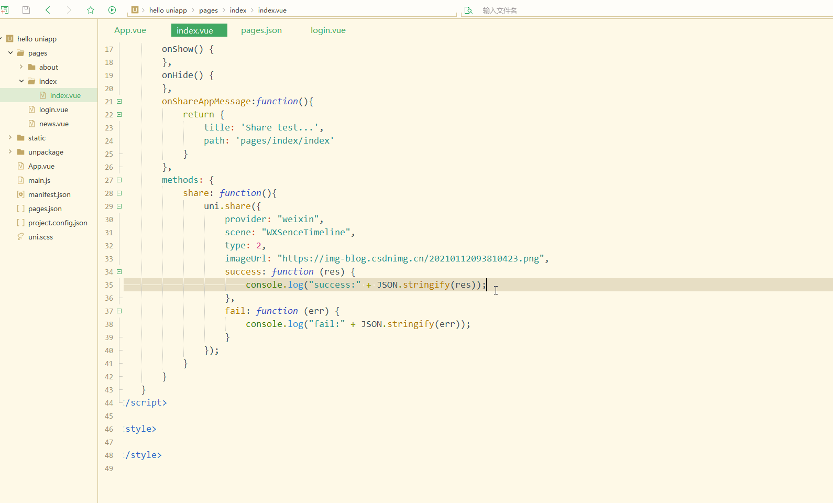Image resolution: width=833 pixels, height=503 pixels.
Task: Go back with the left arrow icon
Action: pyautogui.click(x=48, y=10)
